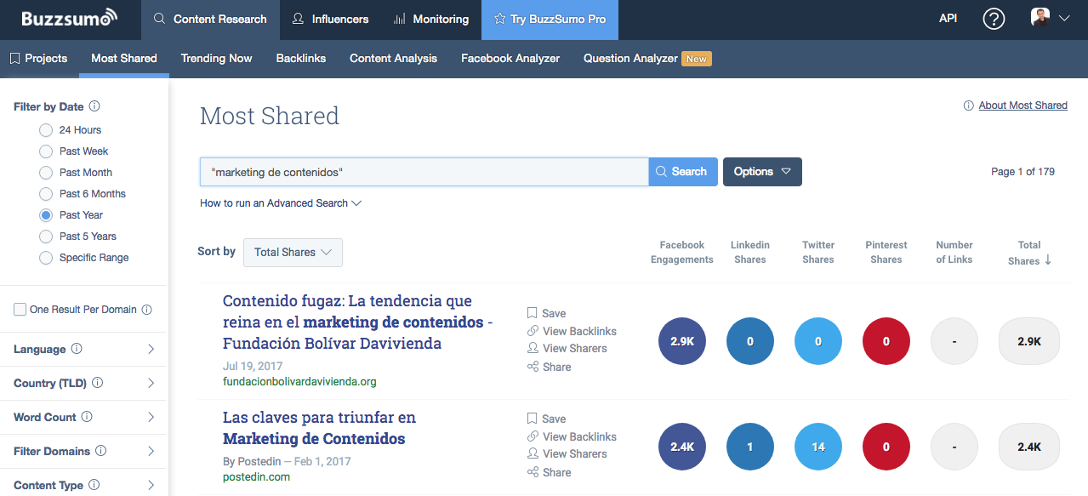Click the Save bookmark icon for Contenido fugaz
Viewport: 1088px width, 496px height.
tap(532, 313)
